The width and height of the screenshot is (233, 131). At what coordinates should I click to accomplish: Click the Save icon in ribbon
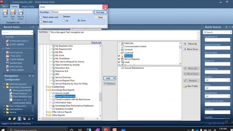pos(5,12)
